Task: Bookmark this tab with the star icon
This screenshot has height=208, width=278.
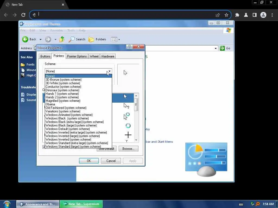Action: [226, 15]
